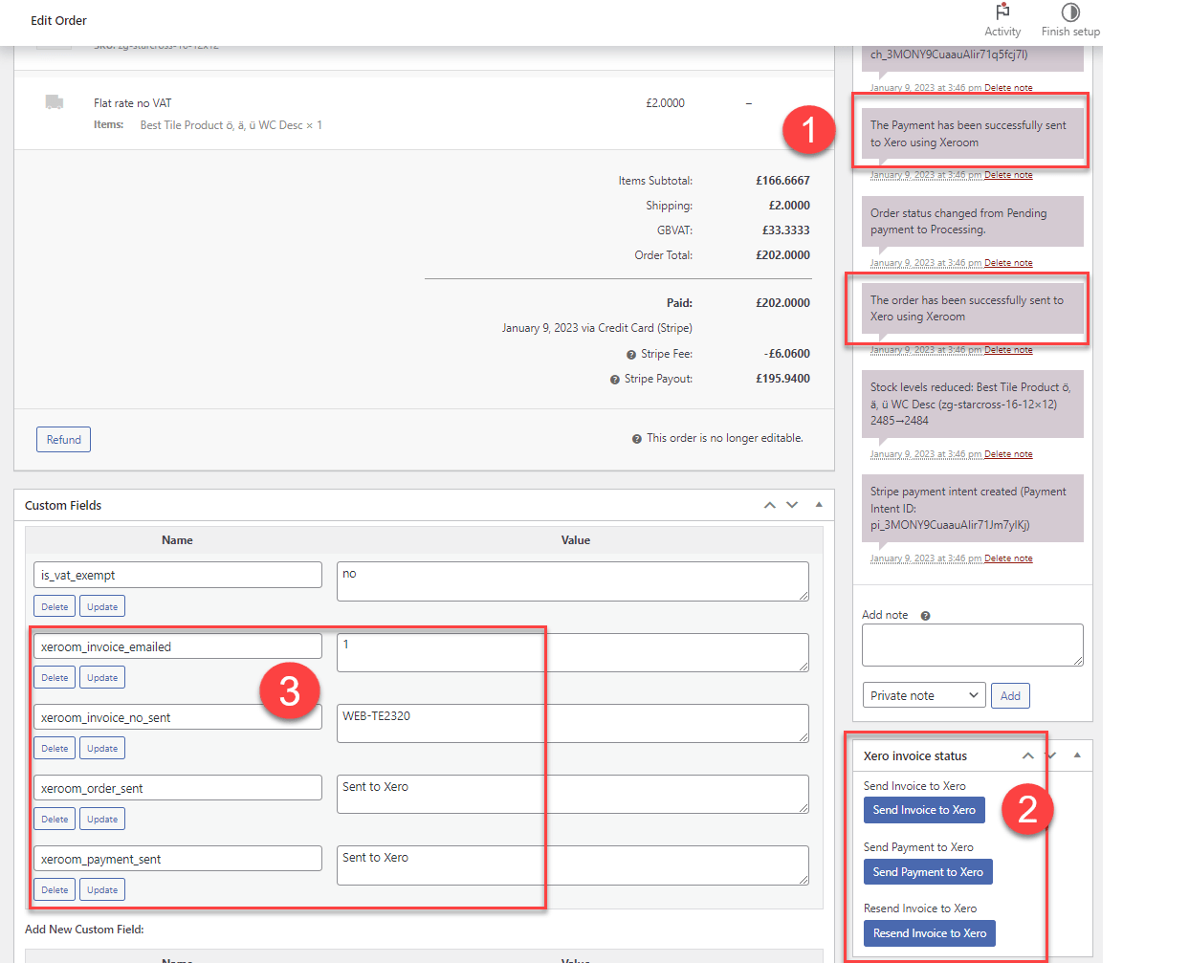
Task: Click Resend Invoice to Xero button
Action: click(929, 933)
